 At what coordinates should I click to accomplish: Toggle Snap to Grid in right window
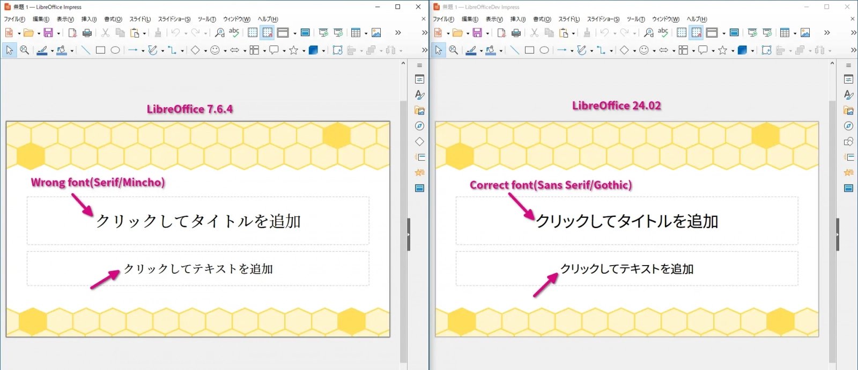[x=696, y=33]
